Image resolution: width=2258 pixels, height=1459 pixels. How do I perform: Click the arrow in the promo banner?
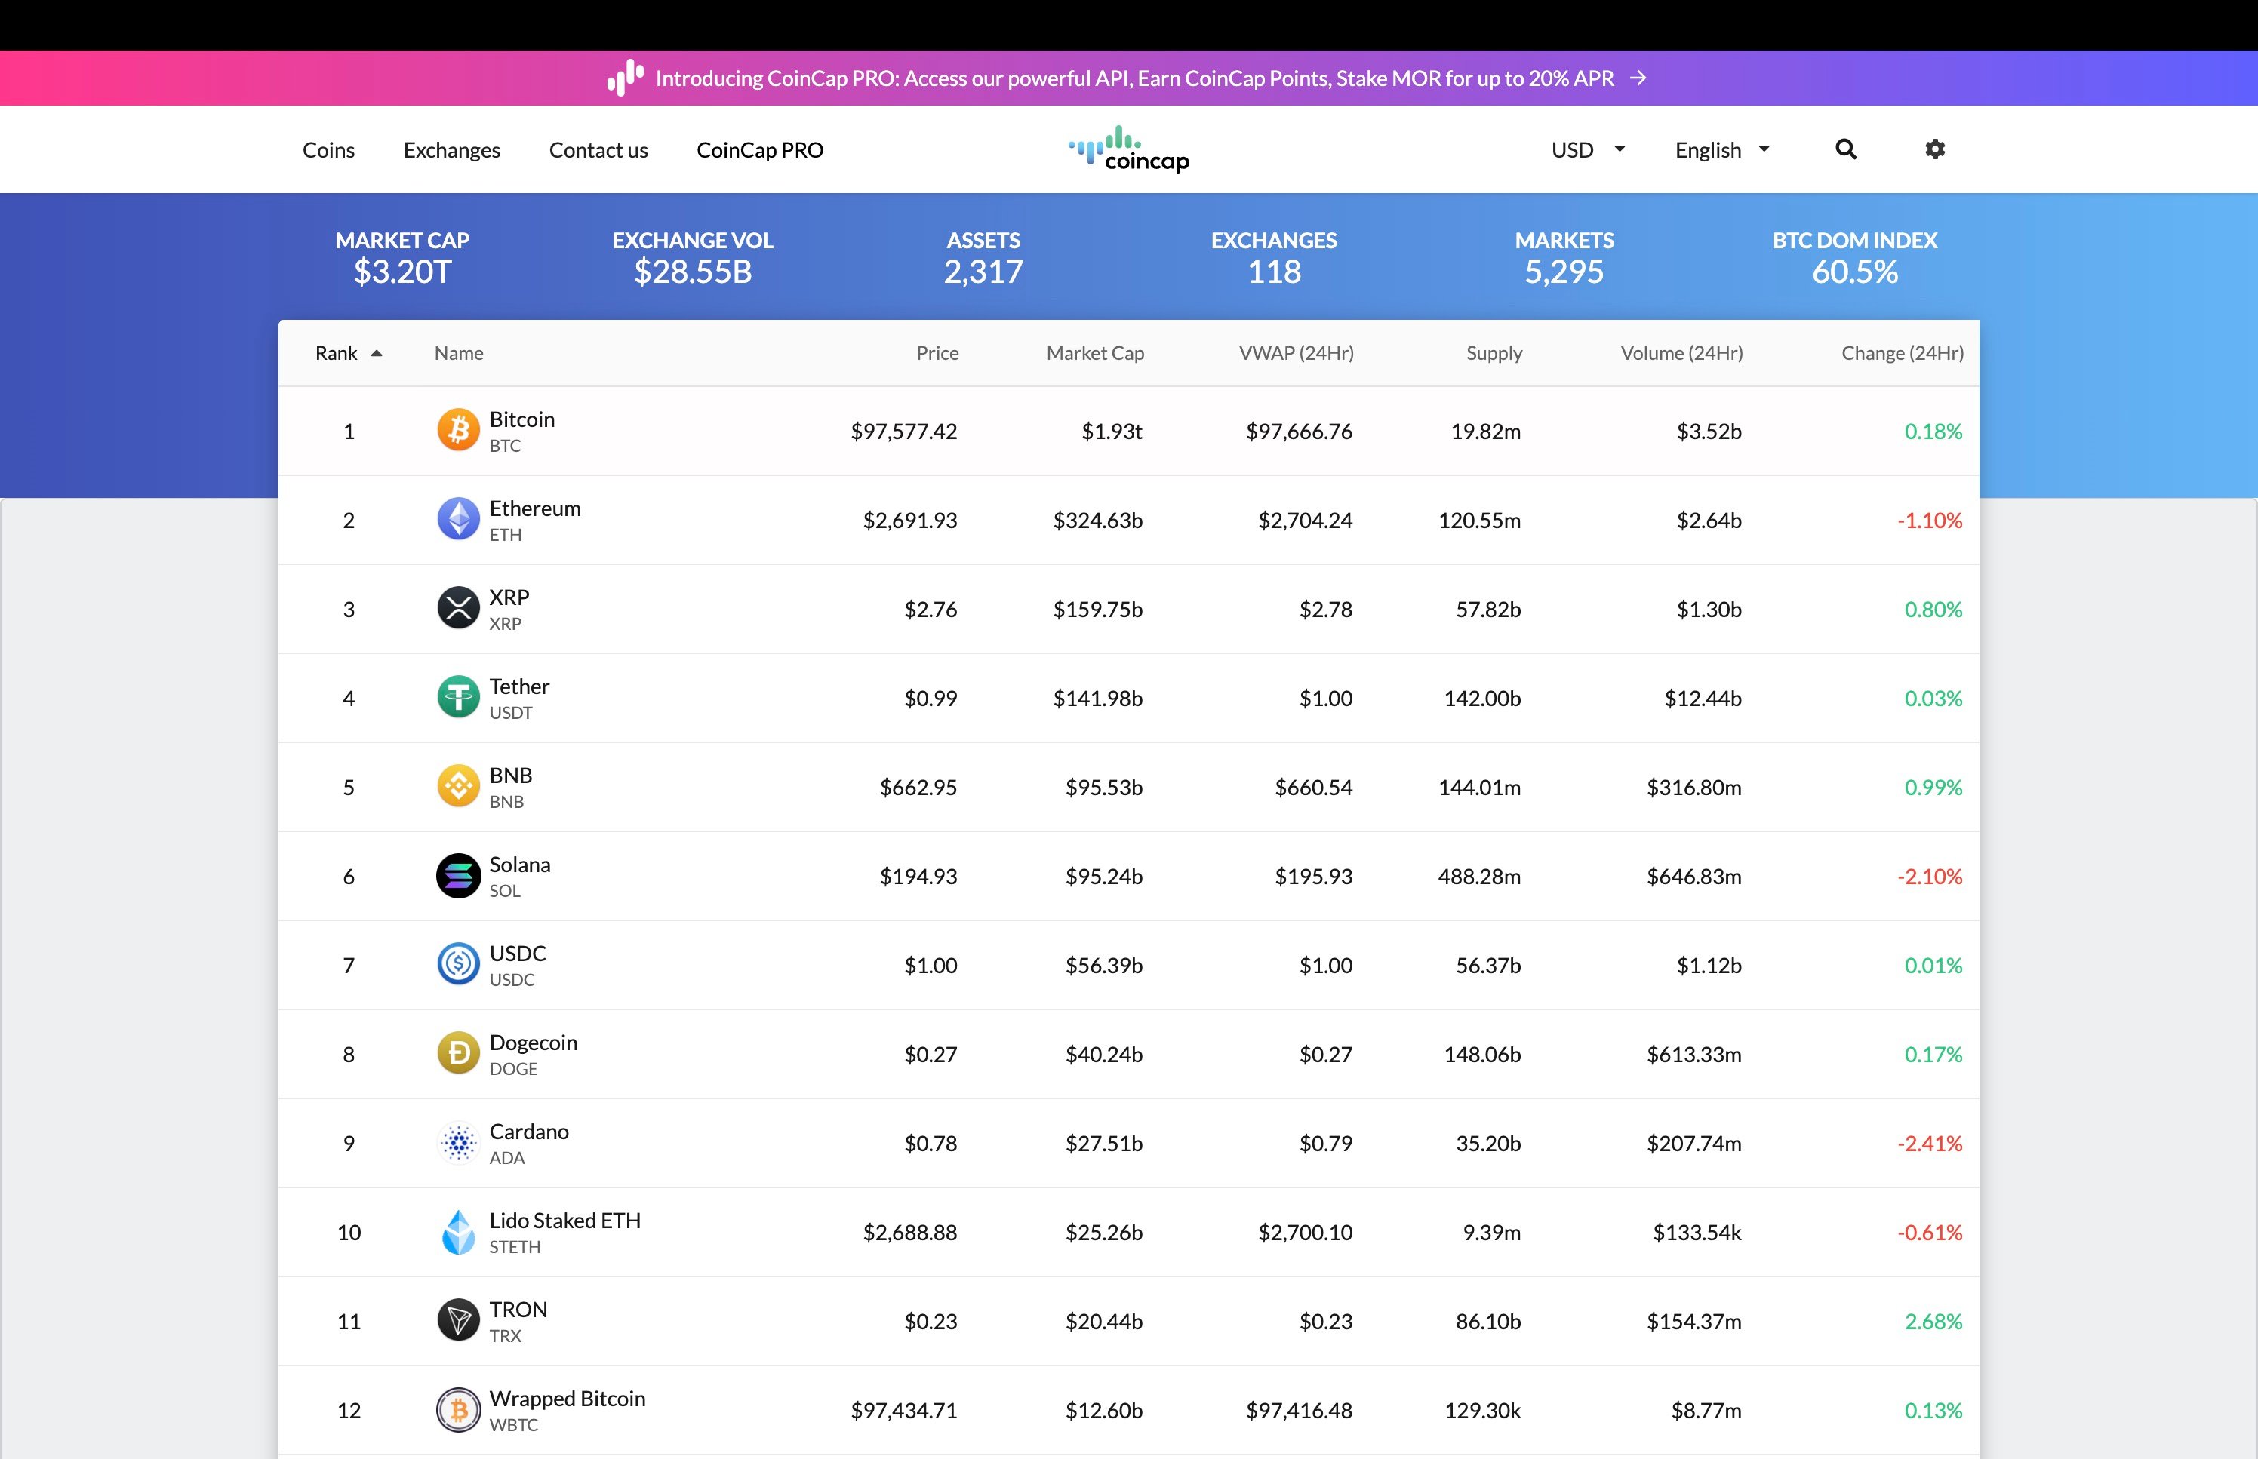(1638, 78)
